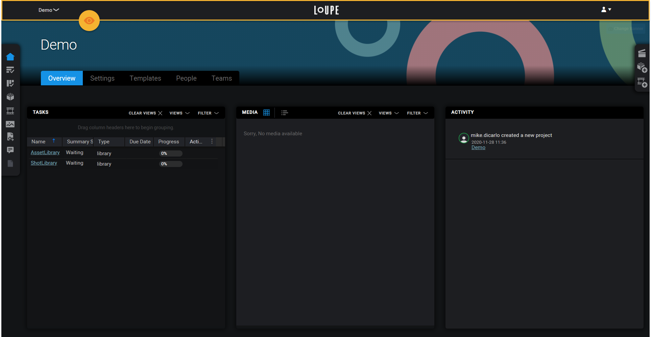Open the Tasks column options three-dot menu
Screen dimensions: 651x337
click(x=212, y=141)
